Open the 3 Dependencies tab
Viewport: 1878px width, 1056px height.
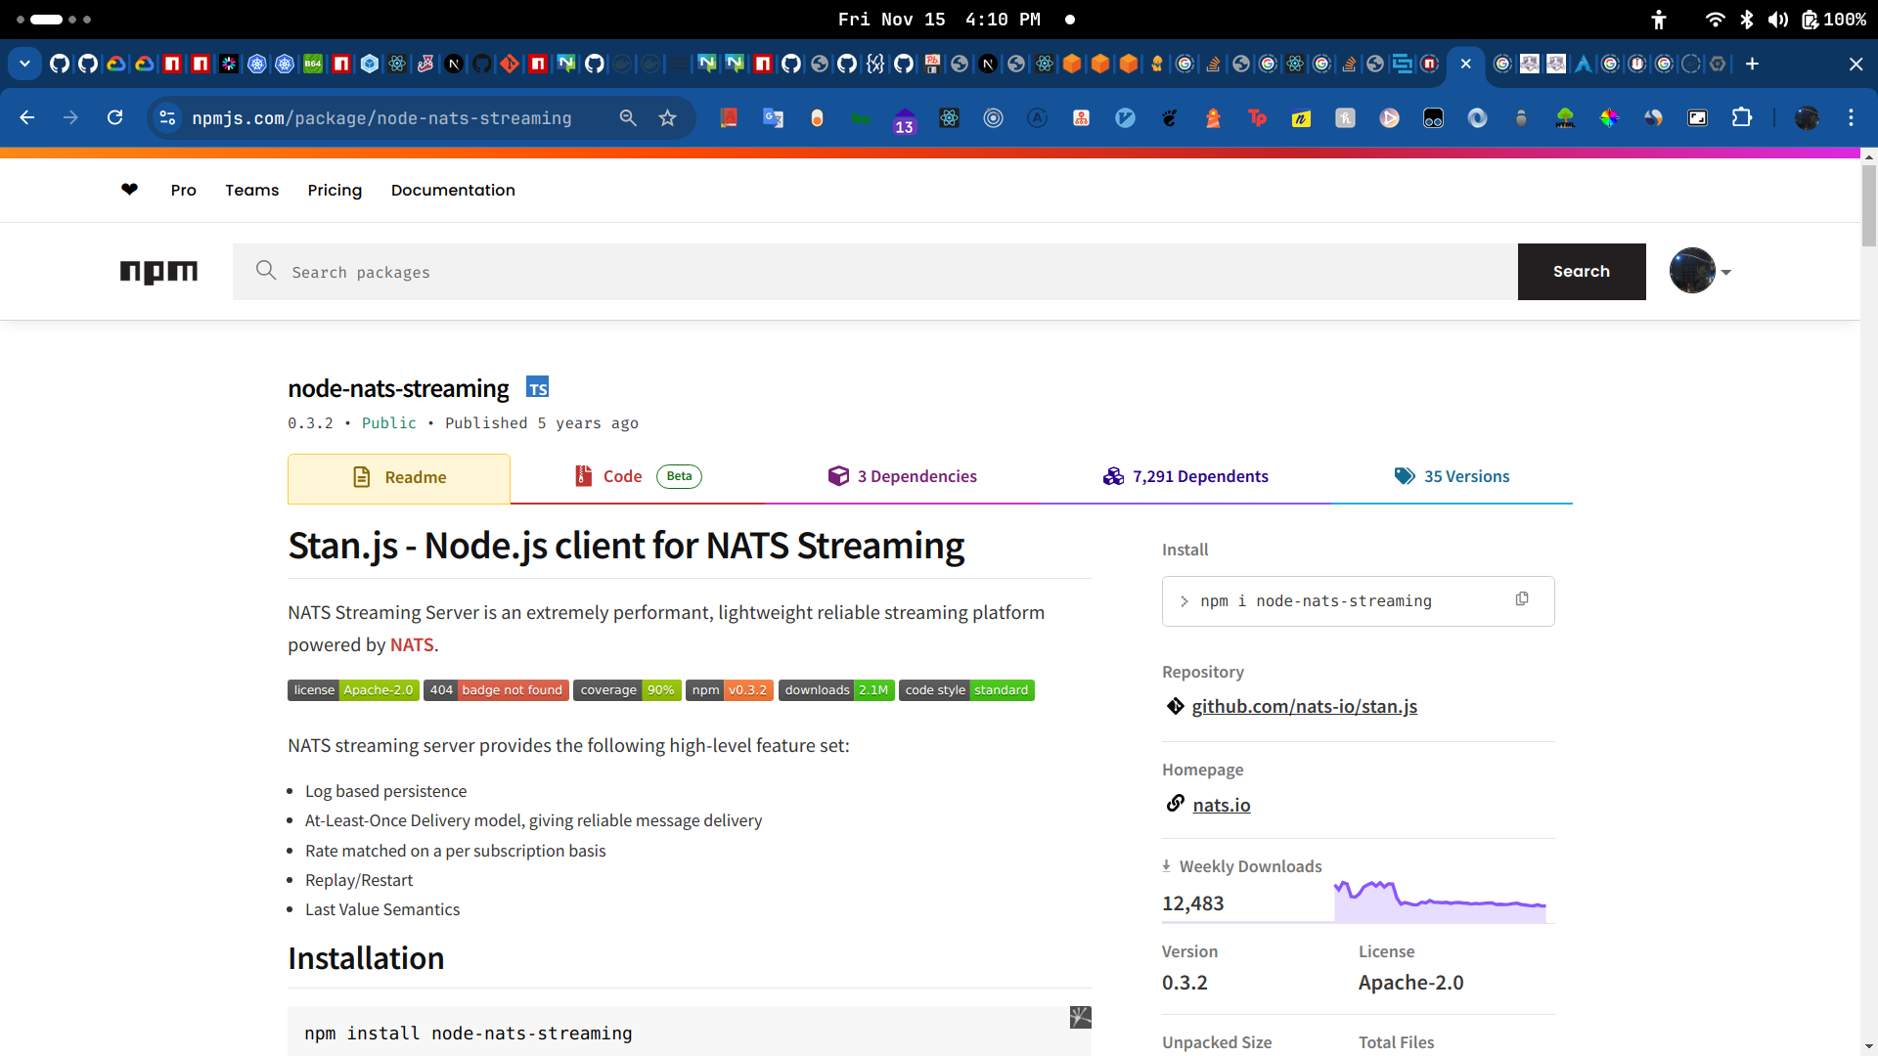902,477
